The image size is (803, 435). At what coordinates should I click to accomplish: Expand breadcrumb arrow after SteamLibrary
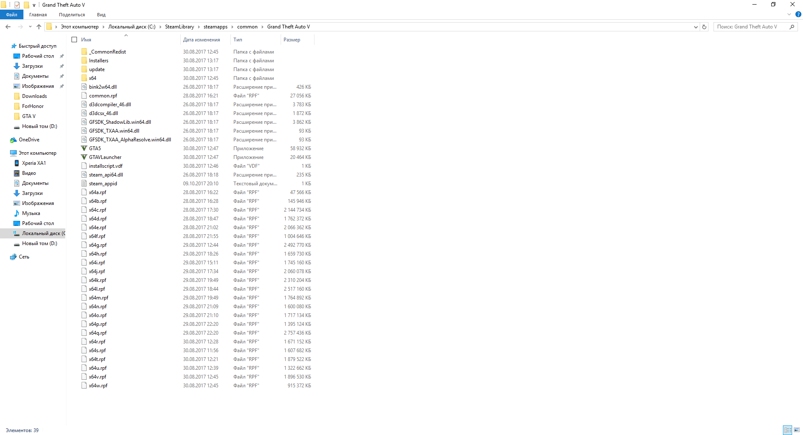[199, 27]
